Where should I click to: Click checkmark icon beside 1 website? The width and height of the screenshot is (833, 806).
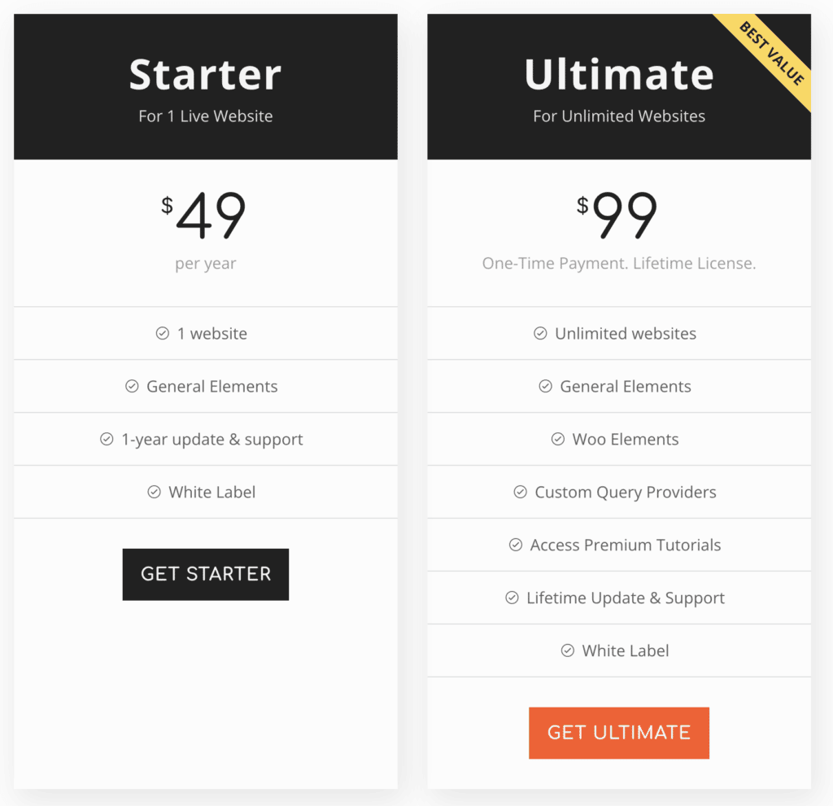coord(163,333)
